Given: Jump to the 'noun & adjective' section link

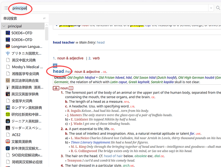Looking at the screenshot, I should click(x=70, y=58).
